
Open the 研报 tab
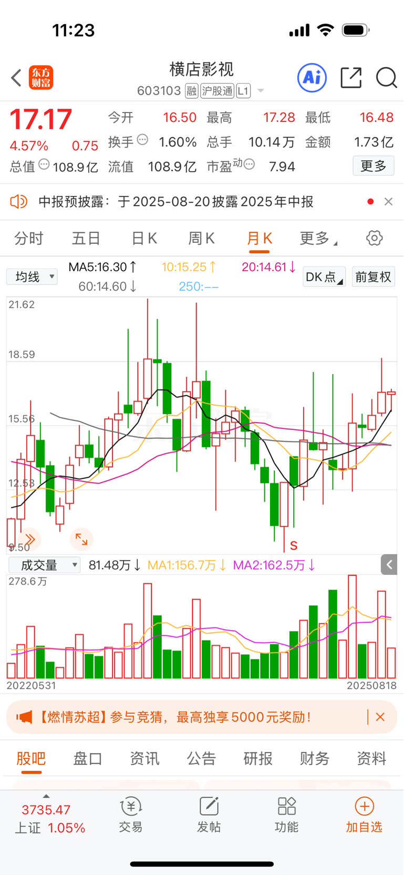[x=258, y=758]
